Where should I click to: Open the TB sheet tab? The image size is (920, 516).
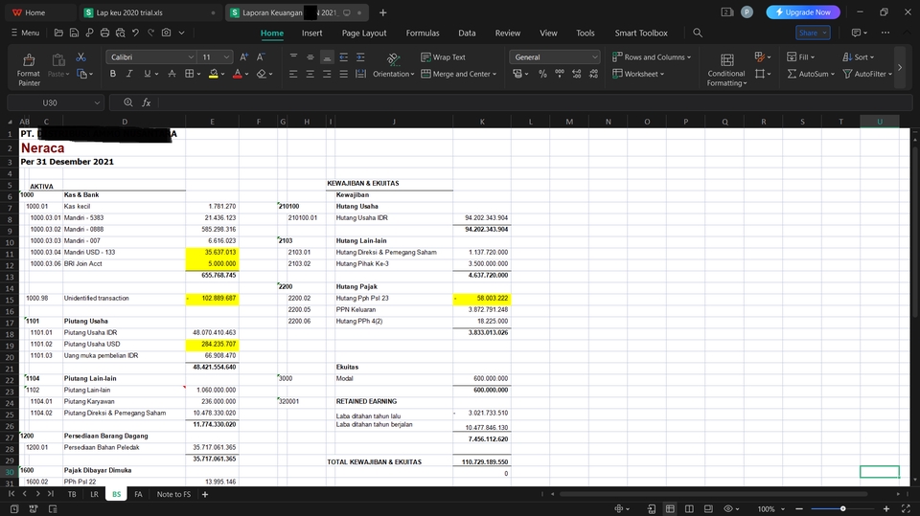[x=71, y=494]
